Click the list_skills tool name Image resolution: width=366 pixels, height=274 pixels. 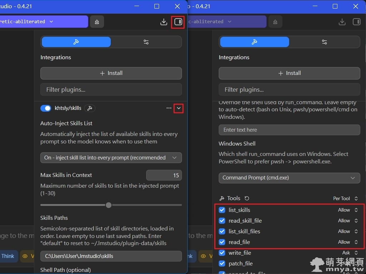(239, 210)
